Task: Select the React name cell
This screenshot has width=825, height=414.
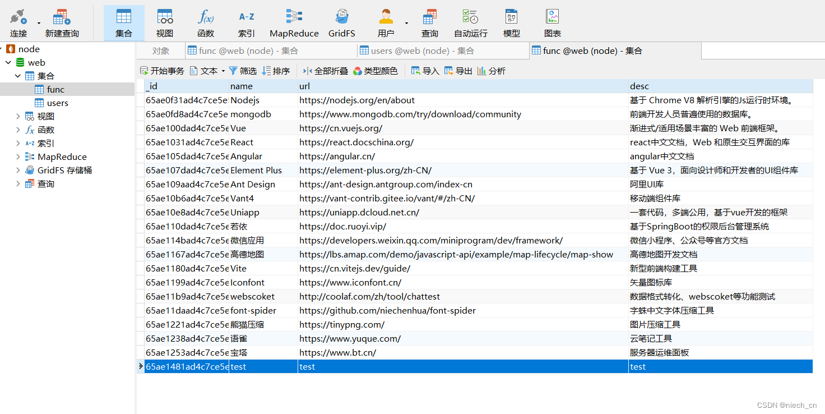Action: pos(263,142)
